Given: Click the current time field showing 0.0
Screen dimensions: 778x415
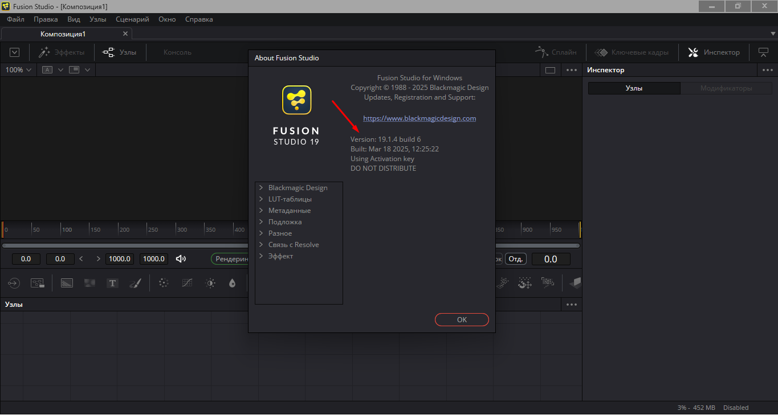Looking at the screenshot, I should coord(550,259).
